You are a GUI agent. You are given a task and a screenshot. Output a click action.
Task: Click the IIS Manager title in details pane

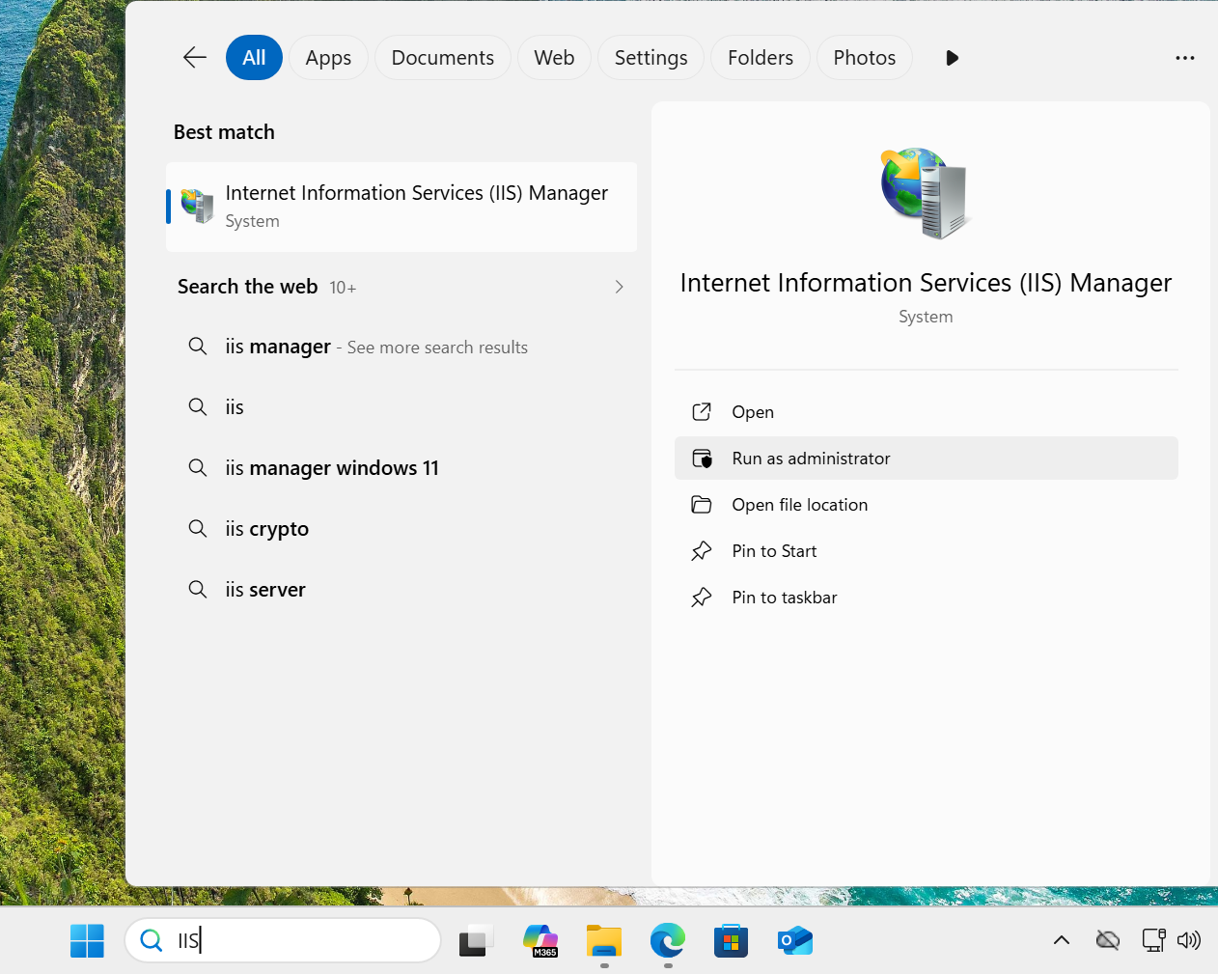pyautogui.click(x=926, y=283)
